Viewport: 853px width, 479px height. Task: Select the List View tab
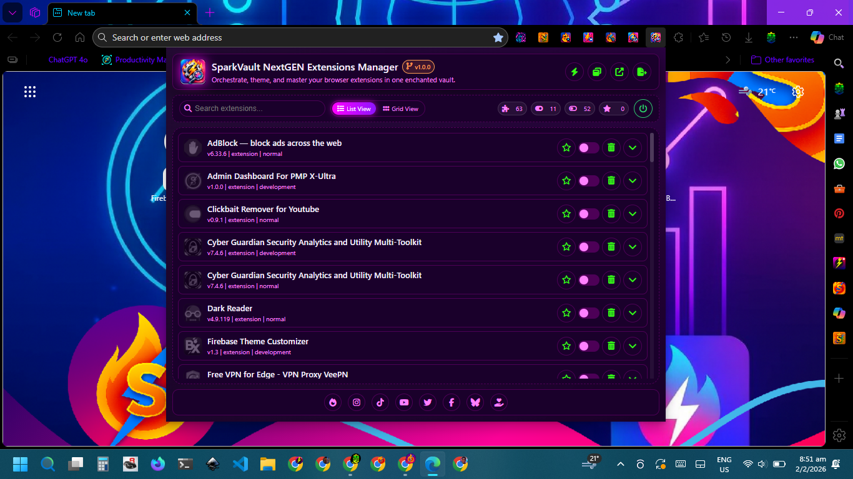[x=354, y=109]
